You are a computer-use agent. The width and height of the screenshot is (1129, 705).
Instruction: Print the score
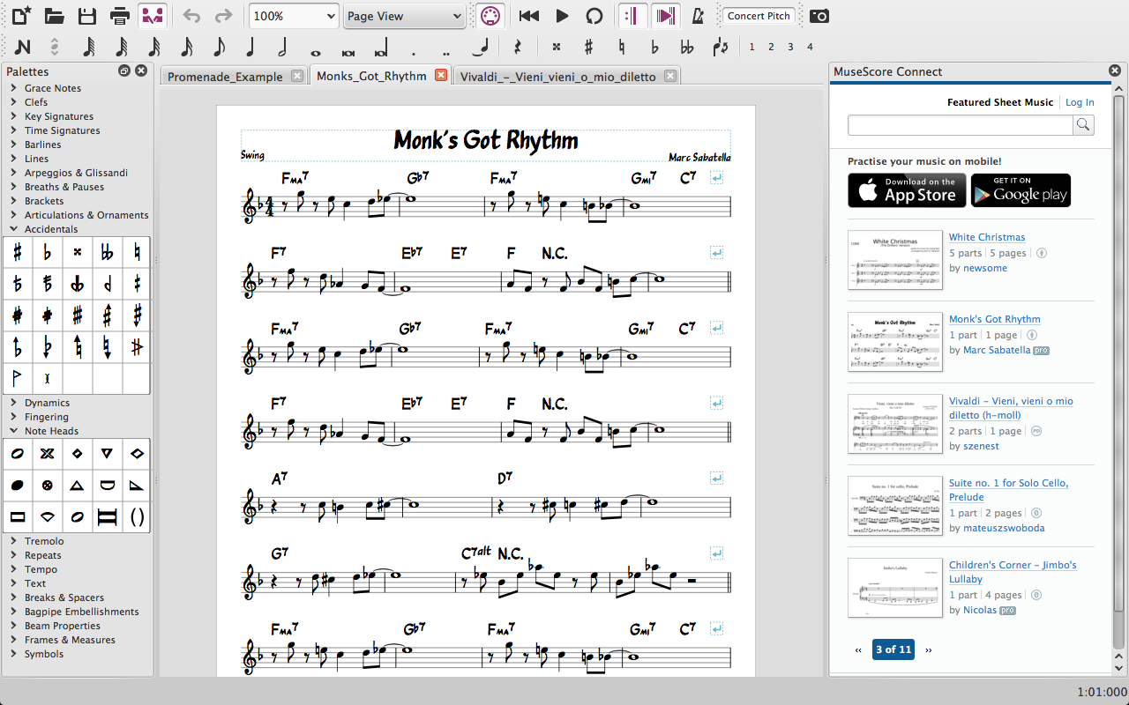(x=119, y=15)
